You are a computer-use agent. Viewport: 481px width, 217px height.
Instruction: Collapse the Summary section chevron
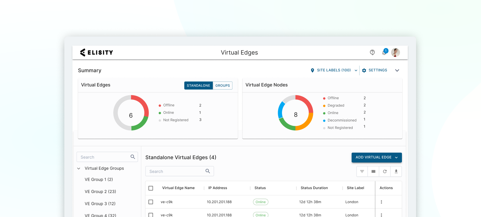[397, 70]
